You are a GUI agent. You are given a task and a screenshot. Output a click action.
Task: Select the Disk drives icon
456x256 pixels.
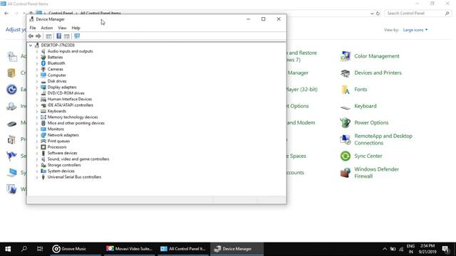pos(43,81)
